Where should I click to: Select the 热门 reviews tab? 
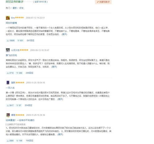(8, 8)
